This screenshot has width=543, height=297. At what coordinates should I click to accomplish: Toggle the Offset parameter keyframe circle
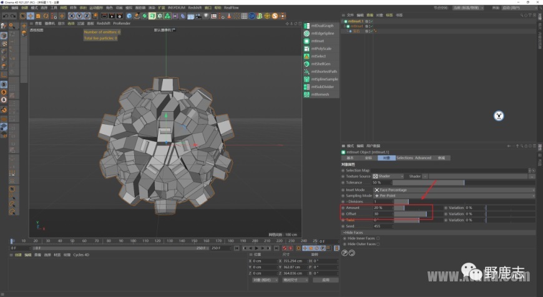tap(343, 214)
